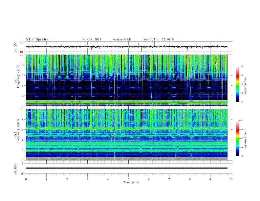This screenshot has height=201, width=260.
Task: Select the date text "Nov.18, 2025"
Action: point(92,39)
